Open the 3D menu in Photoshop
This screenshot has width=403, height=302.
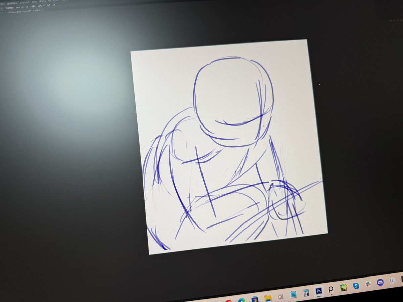click(x=34, y=2)
